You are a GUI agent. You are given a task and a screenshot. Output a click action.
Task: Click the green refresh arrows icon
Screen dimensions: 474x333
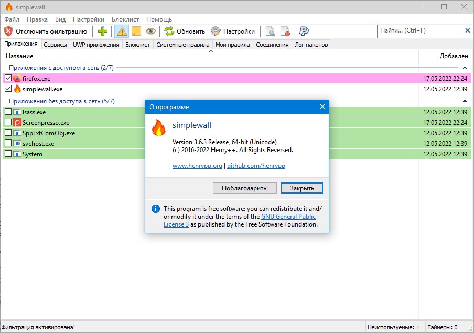point(169,31)
